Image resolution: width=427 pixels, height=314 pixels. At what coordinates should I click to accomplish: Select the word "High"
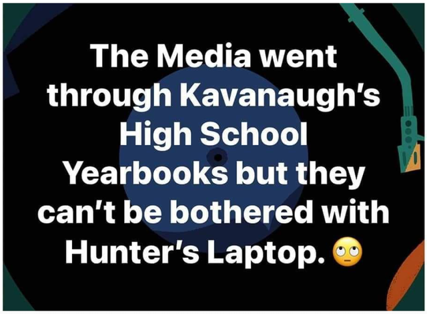point(155,135)
